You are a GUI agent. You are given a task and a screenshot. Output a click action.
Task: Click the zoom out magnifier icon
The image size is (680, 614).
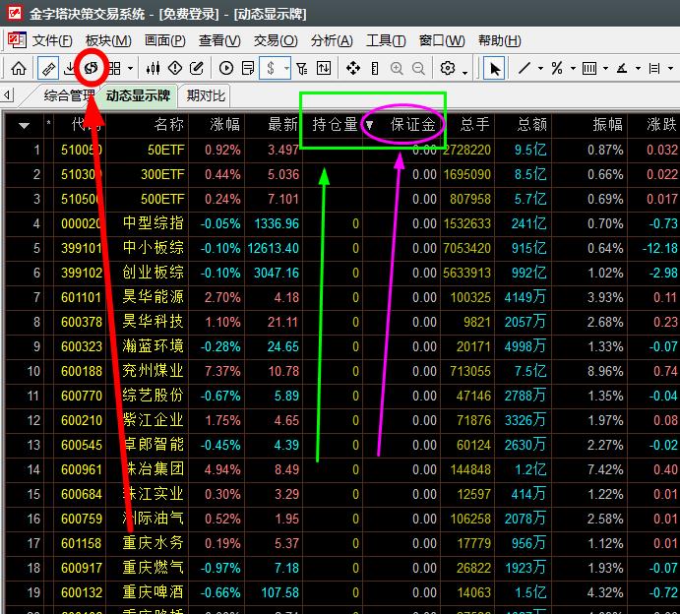click(418, 69)
